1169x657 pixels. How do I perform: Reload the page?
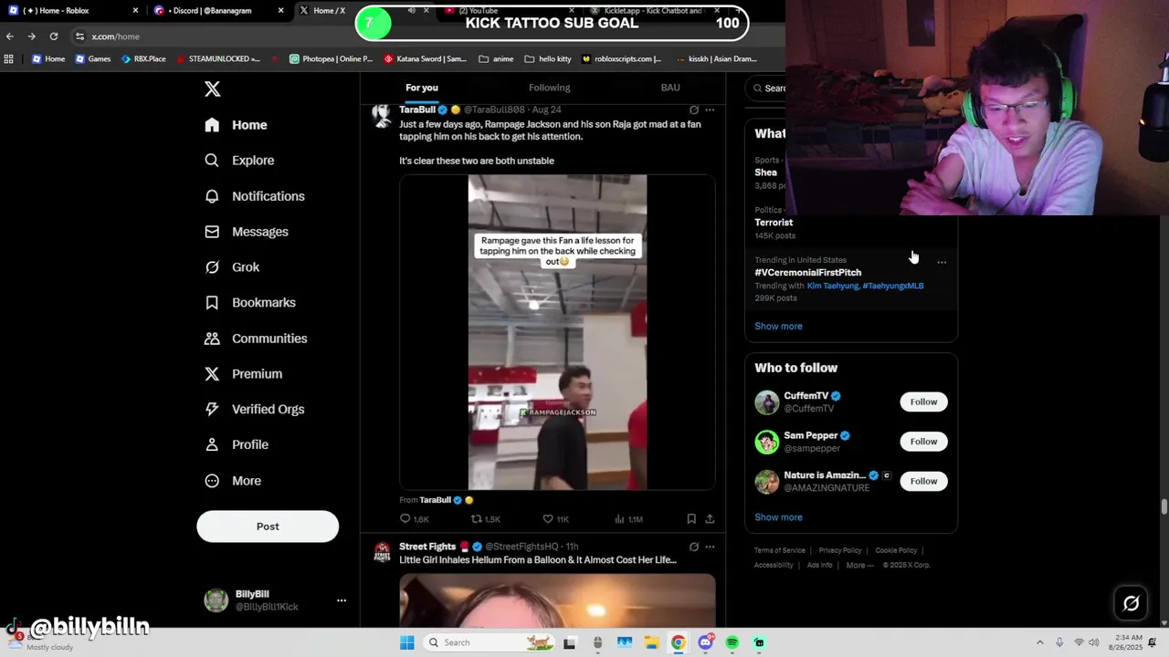53,36
